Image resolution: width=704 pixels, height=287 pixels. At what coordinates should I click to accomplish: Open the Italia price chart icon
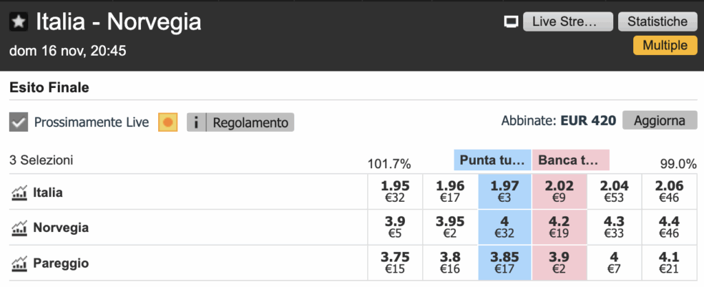pyautogui.click(x=19, y=193)
